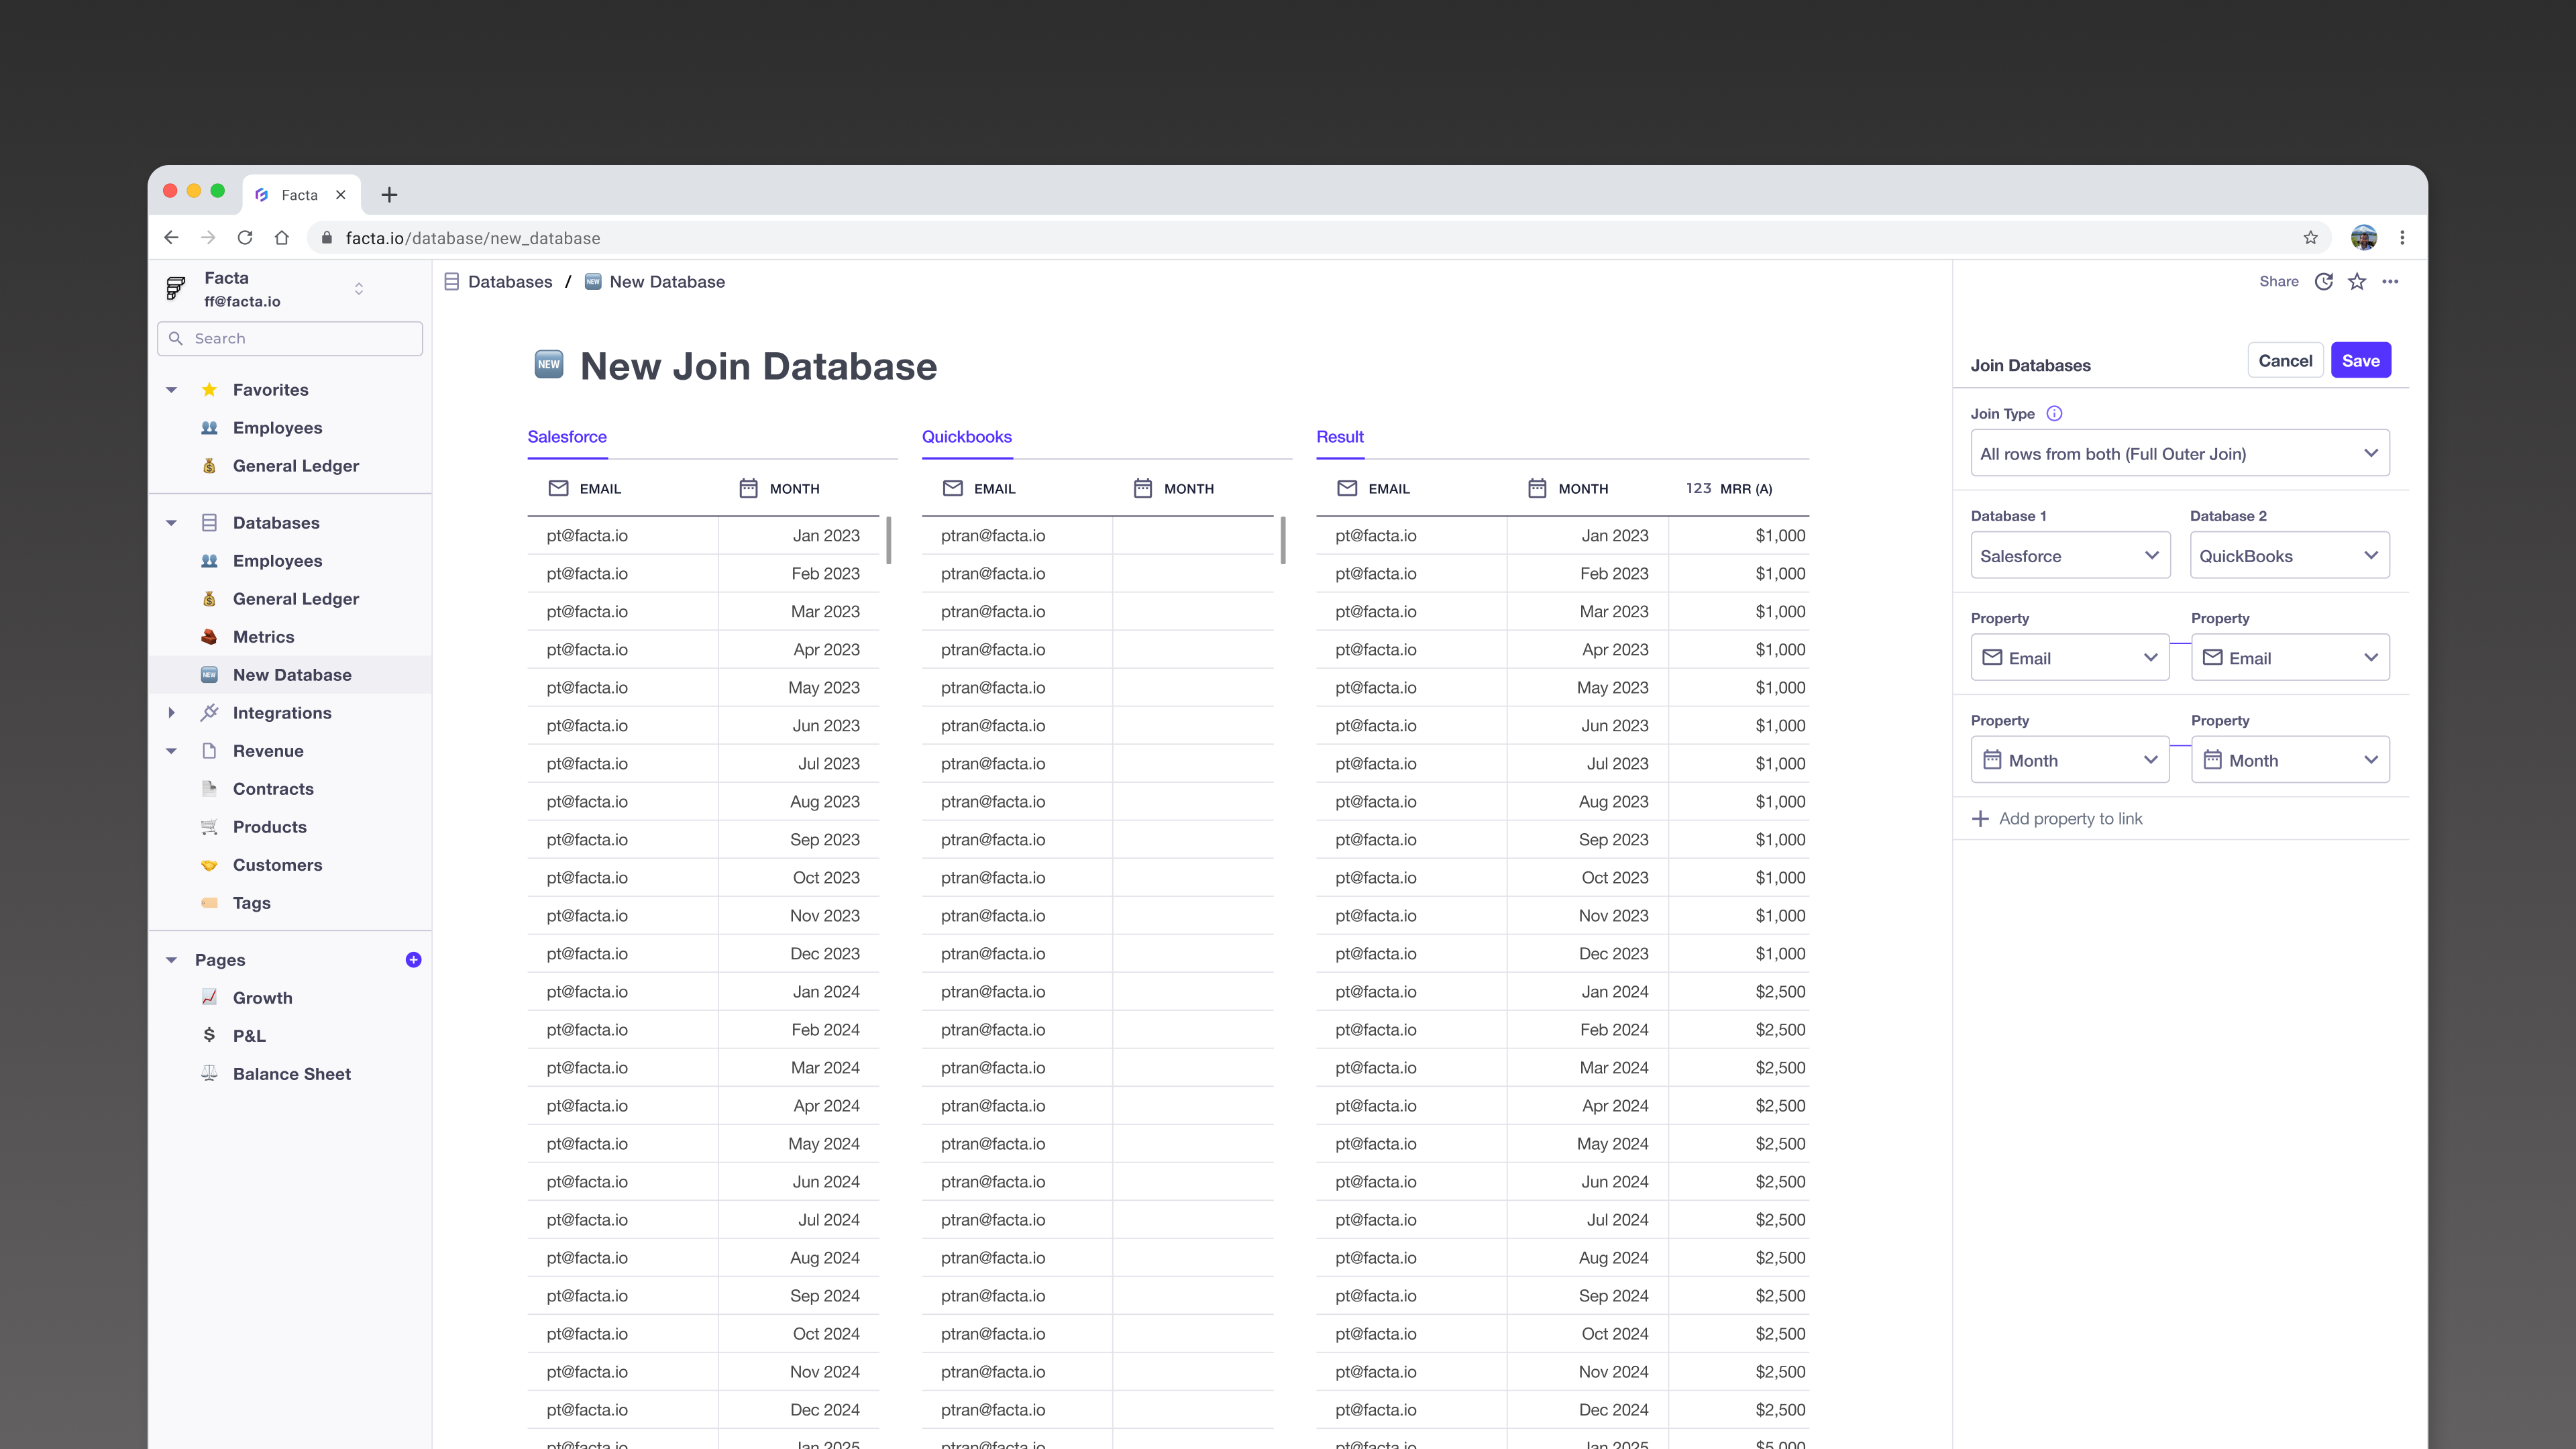Click the version history clock icon
The height and width of the screenshot is (1449, 2576).
pos(2323,281)
